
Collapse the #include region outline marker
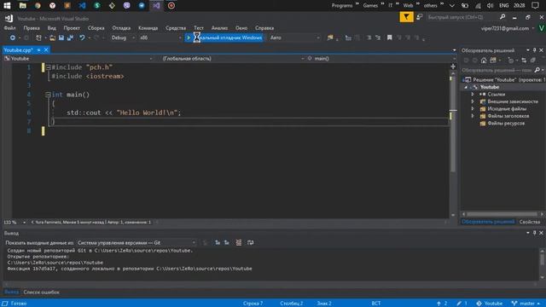[x=48, y=67]
